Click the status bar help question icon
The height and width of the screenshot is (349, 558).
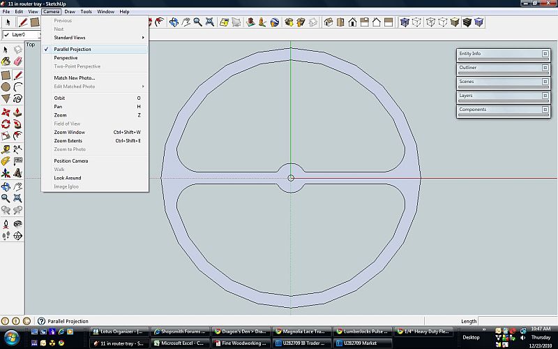coord(41,321)
